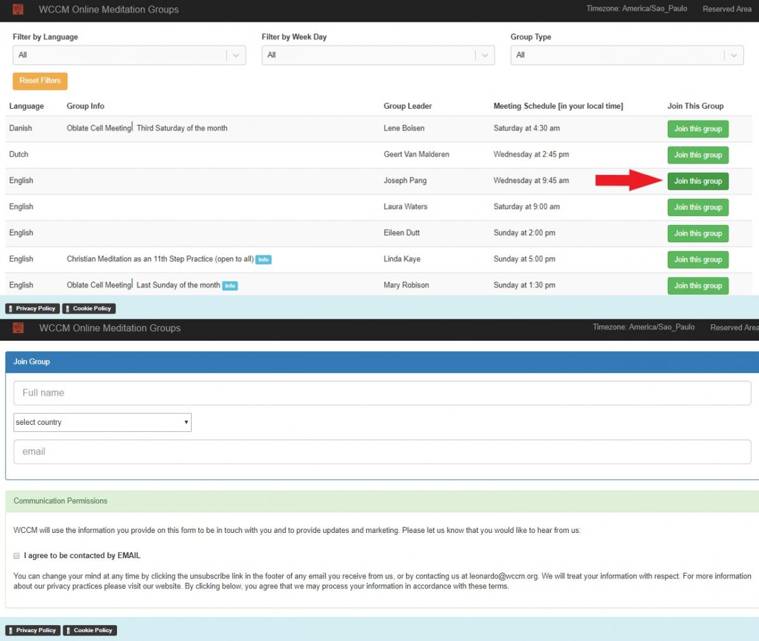Click schedule 'Wednesday at 2:45 pm'
This screenshot has width=759, height=641.
(x=531, y=154)
